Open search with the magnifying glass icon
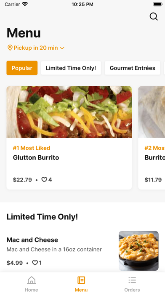165x293 pixels. tap(154, 17)
